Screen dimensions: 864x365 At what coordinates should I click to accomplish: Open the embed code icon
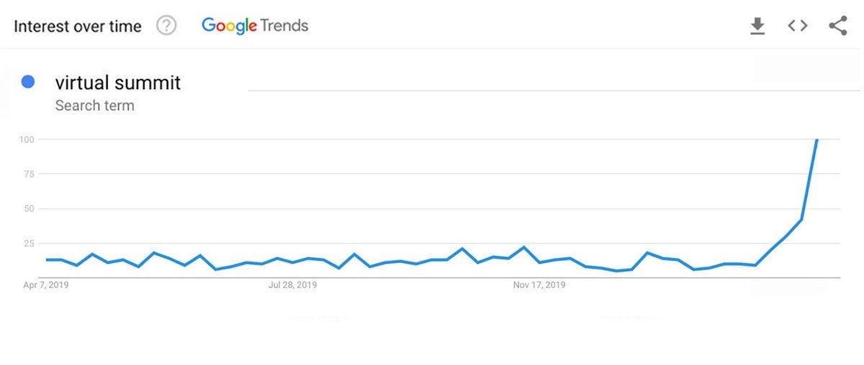click(x=797, y=27)
